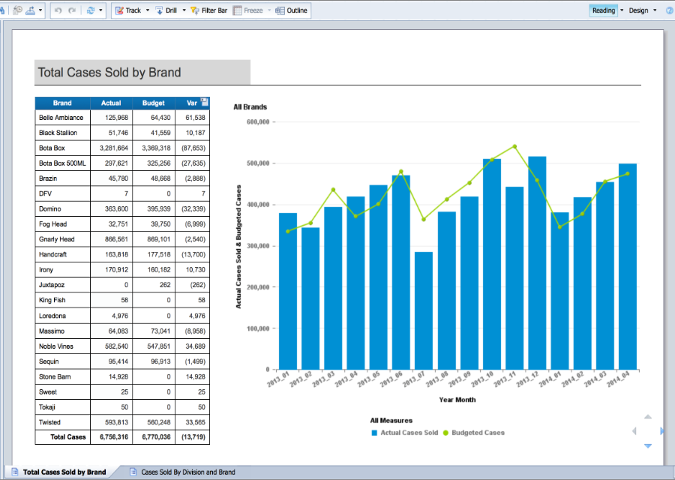Image resolution: width=675 pixels, height=480 pixels.
Task: Open Cases Sold By Division and Brand tab
Action: tap(188, 472)
